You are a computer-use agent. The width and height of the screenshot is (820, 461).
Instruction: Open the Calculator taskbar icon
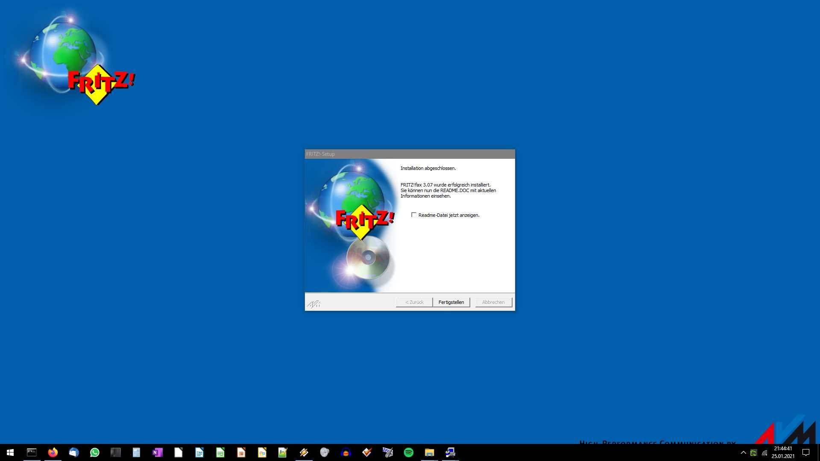pos(136,452)
